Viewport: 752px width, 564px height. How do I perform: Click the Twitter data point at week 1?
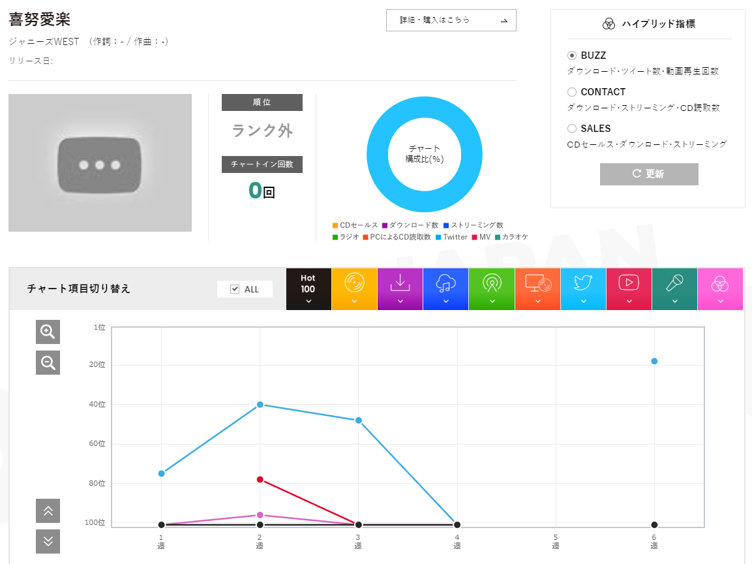tap(162, 474)
